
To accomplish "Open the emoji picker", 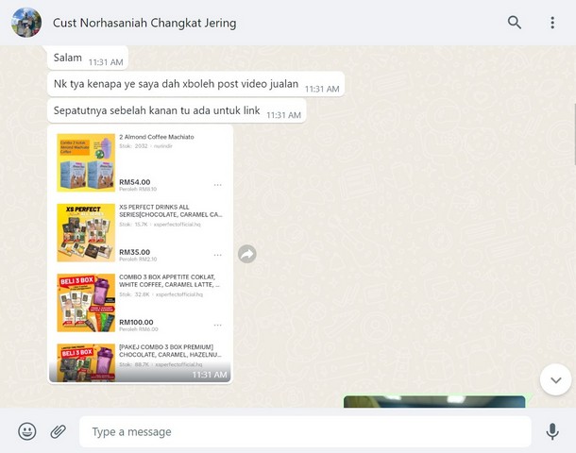I will (x=27, y=431).
